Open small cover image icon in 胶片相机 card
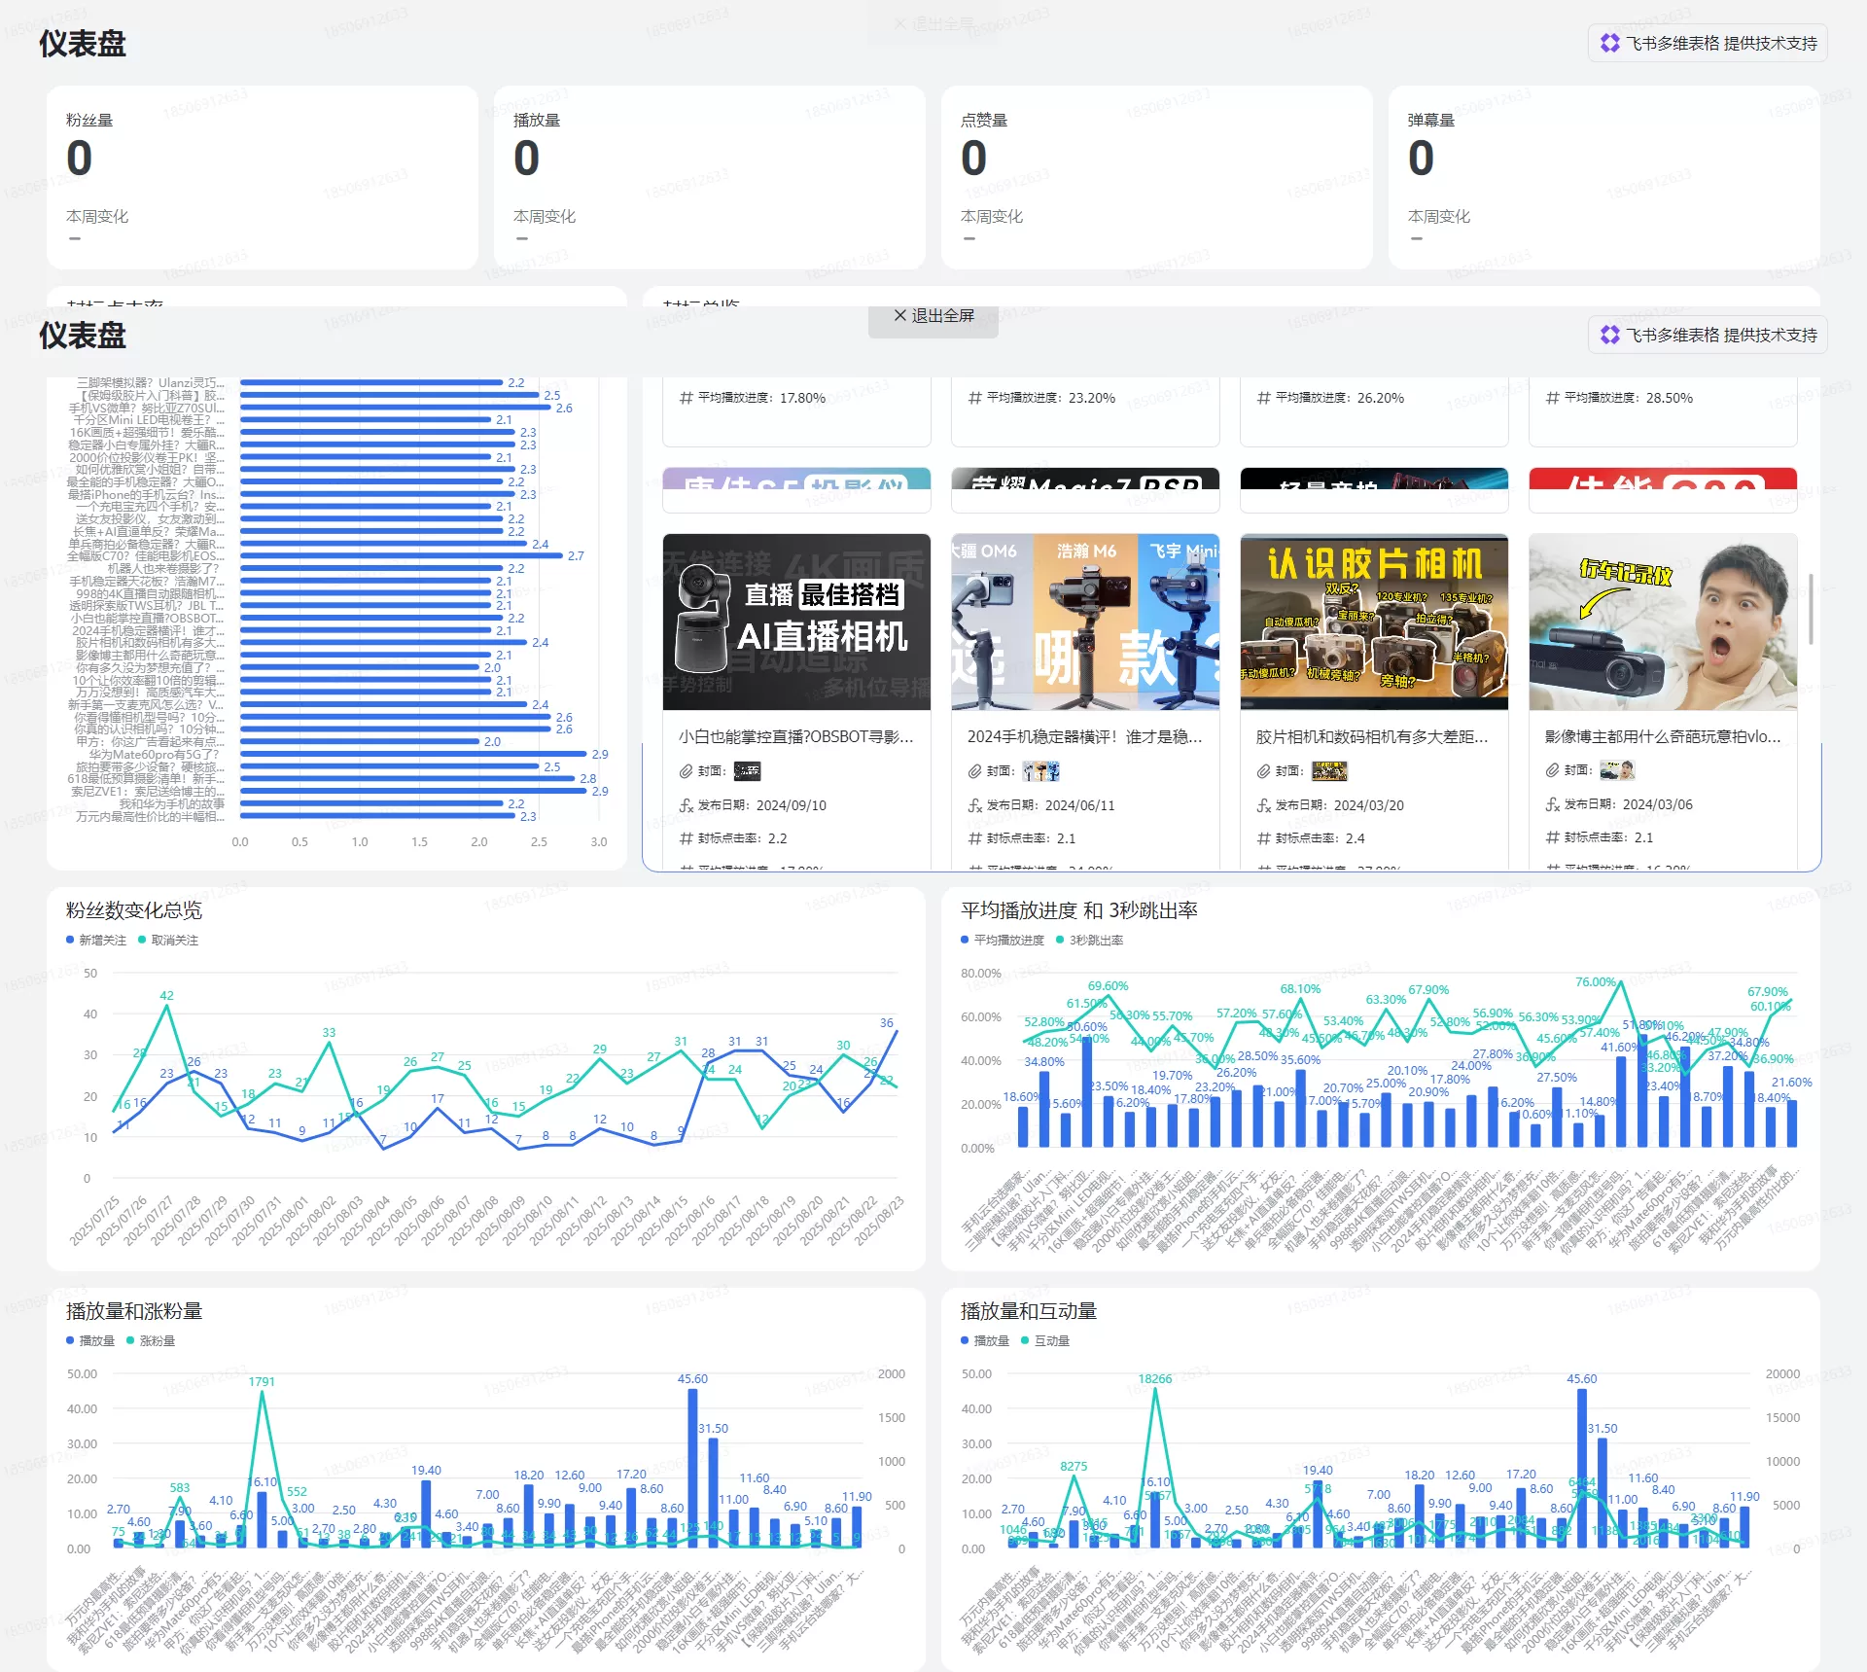This screenshot has width=1867, height=1672. 1329,771
